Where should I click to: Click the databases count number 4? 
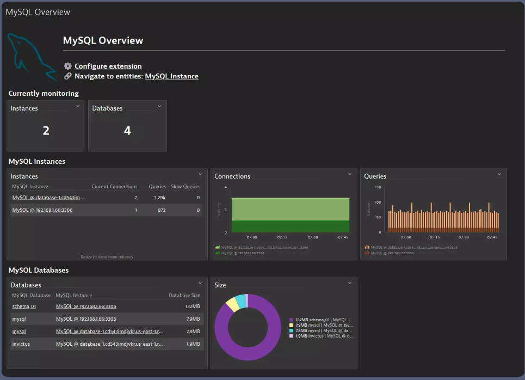point(127,131)
